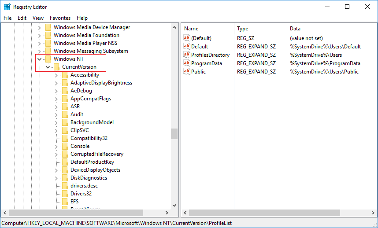Click the AeDebug folder icon

(65, 91)
